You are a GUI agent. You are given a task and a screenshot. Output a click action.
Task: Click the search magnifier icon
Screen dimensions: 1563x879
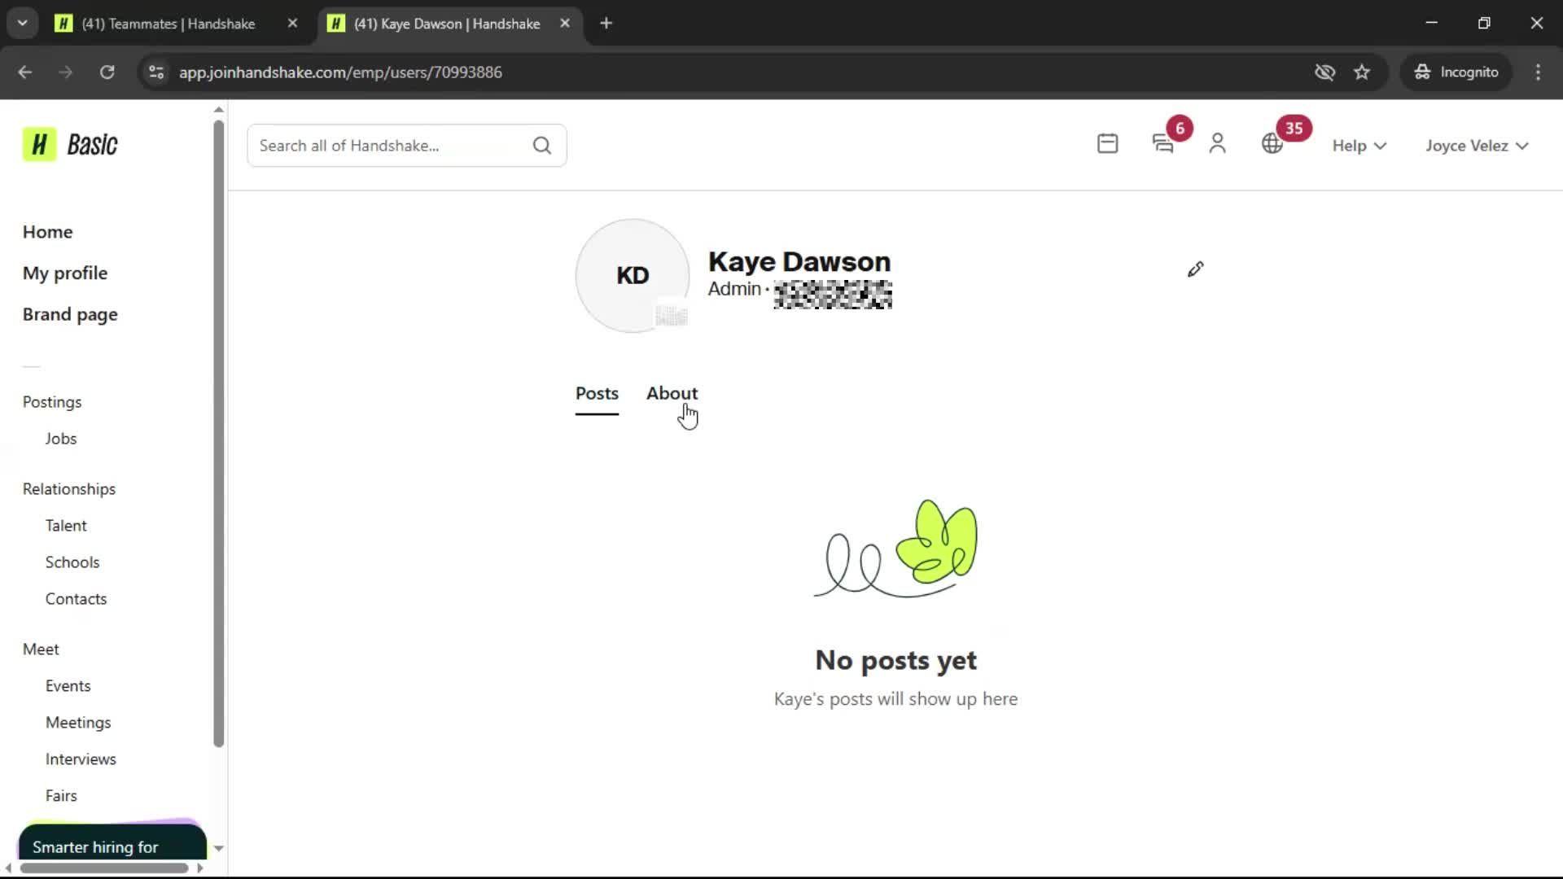[542, 146]
